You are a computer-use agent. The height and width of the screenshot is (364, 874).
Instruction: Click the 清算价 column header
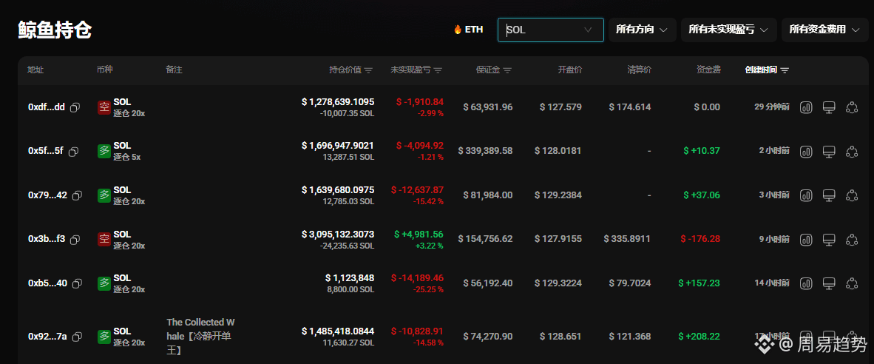(x=640, y=70)
